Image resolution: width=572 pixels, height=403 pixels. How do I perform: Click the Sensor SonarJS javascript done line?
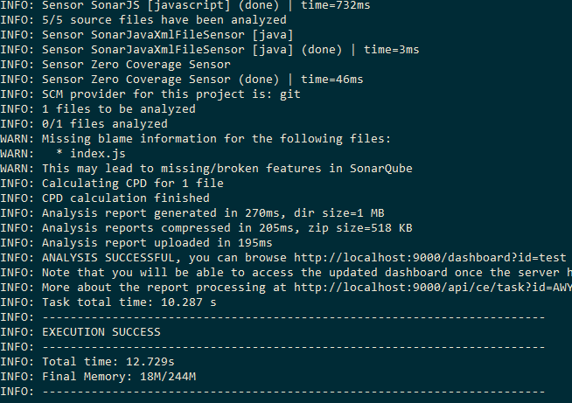tap(185, 5)
